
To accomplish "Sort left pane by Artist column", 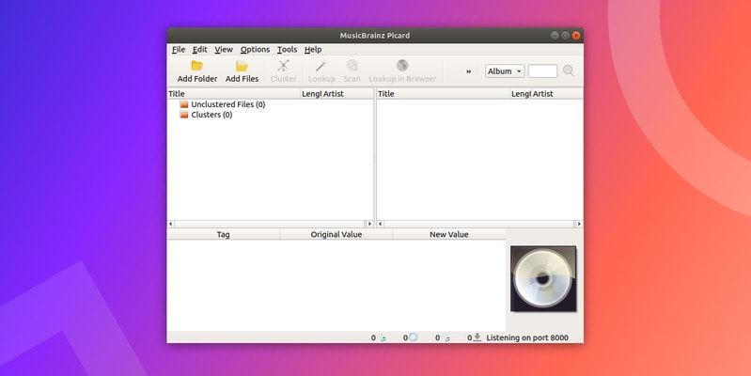I will [347, 94].
